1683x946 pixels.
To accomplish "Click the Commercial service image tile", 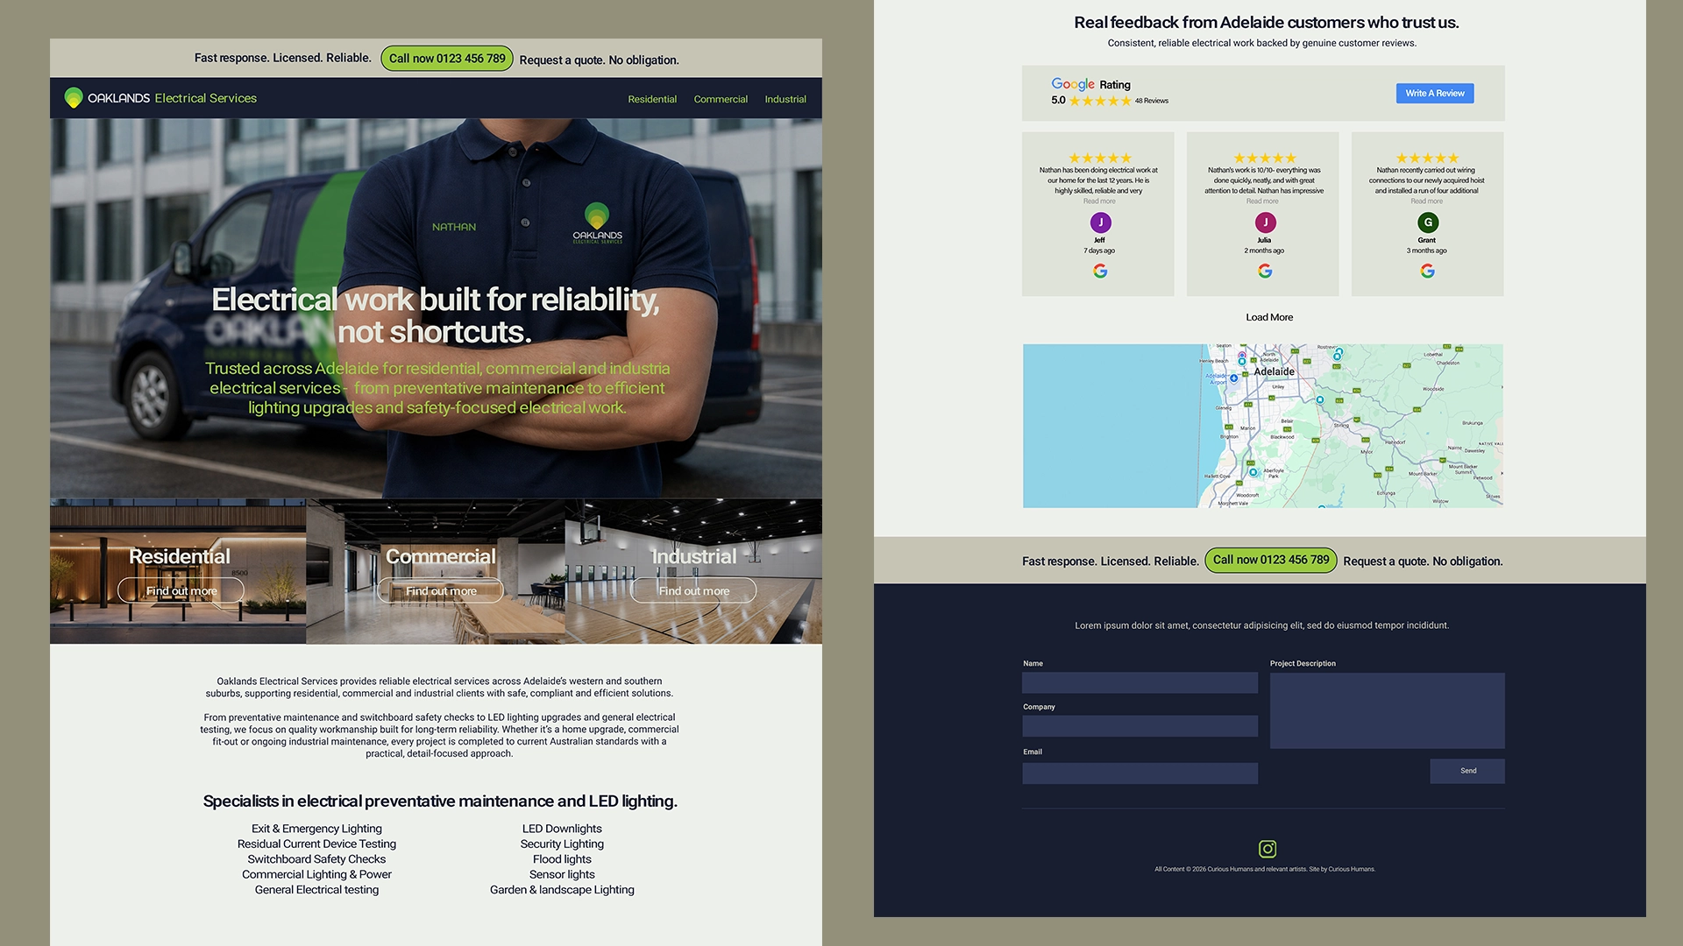I will click(x=436, y=571).
